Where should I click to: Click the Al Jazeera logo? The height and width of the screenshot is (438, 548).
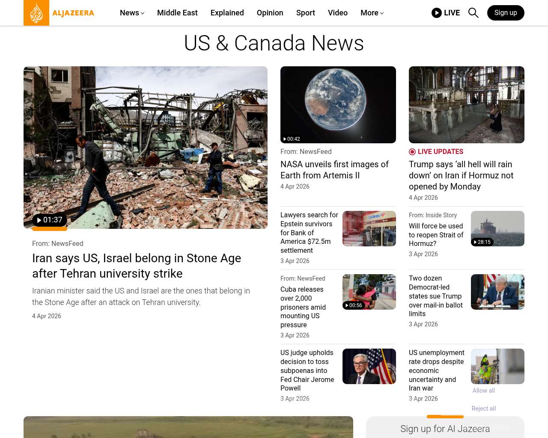(x=59, y=13)
